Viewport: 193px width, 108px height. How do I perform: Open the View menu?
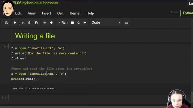point(32,13)
